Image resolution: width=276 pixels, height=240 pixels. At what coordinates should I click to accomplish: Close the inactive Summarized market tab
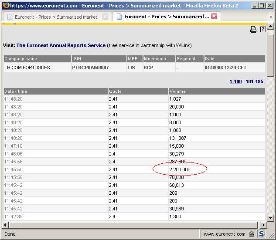tap(105, 17)
